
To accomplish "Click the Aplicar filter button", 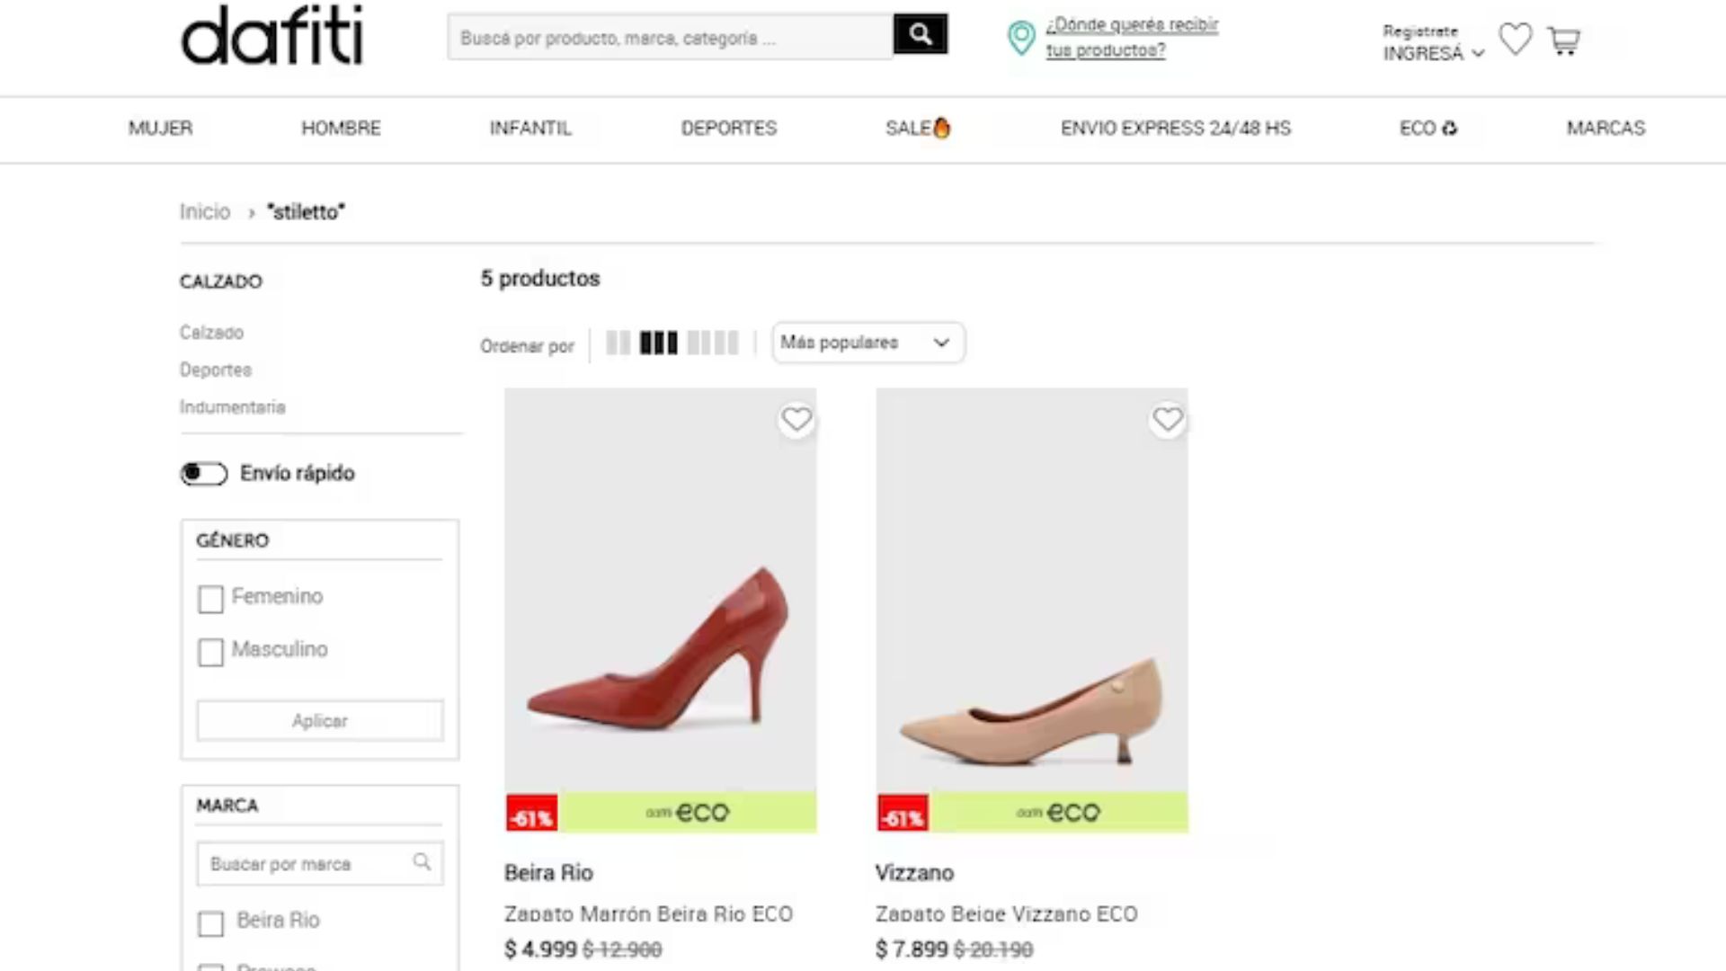I will pyautogui.click(x=319, y=720).
